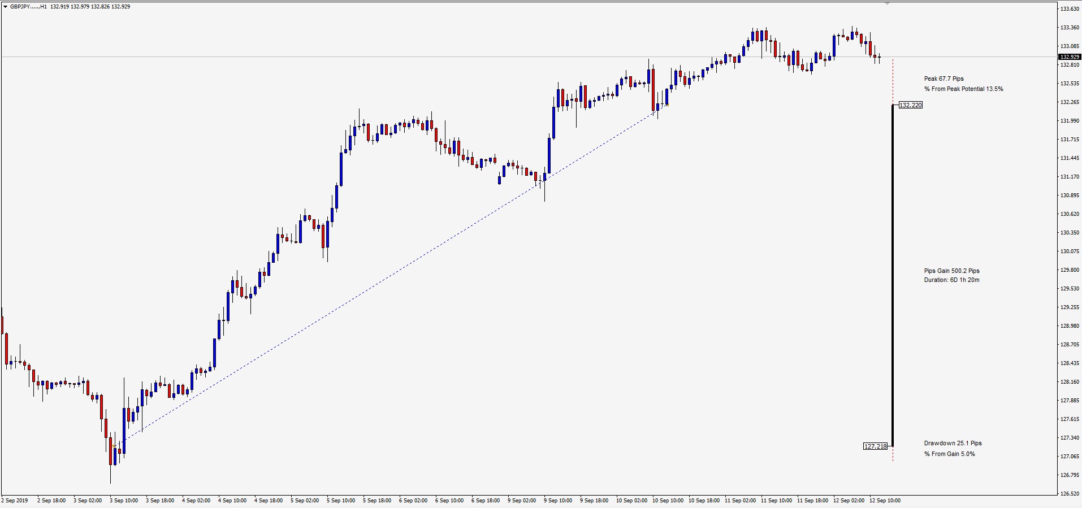Select the 132.220 price label box
The image size is (1082, 508).
tap(910, 105)
